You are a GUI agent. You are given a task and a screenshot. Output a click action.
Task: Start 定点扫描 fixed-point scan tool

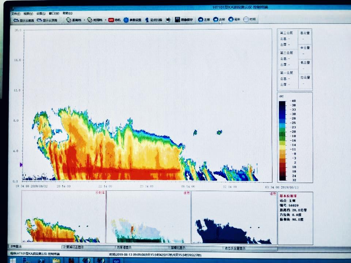tap(153, 20)
